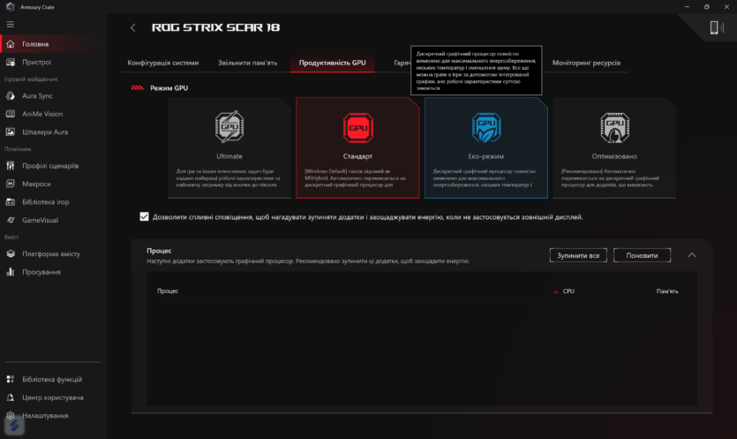Click the Ultimate mode label

pos(229,156)
